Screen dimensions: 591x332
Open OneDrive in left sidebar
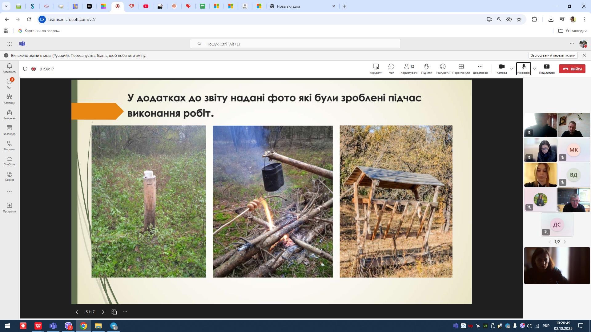pyautogui.click(x=9, y=161)
